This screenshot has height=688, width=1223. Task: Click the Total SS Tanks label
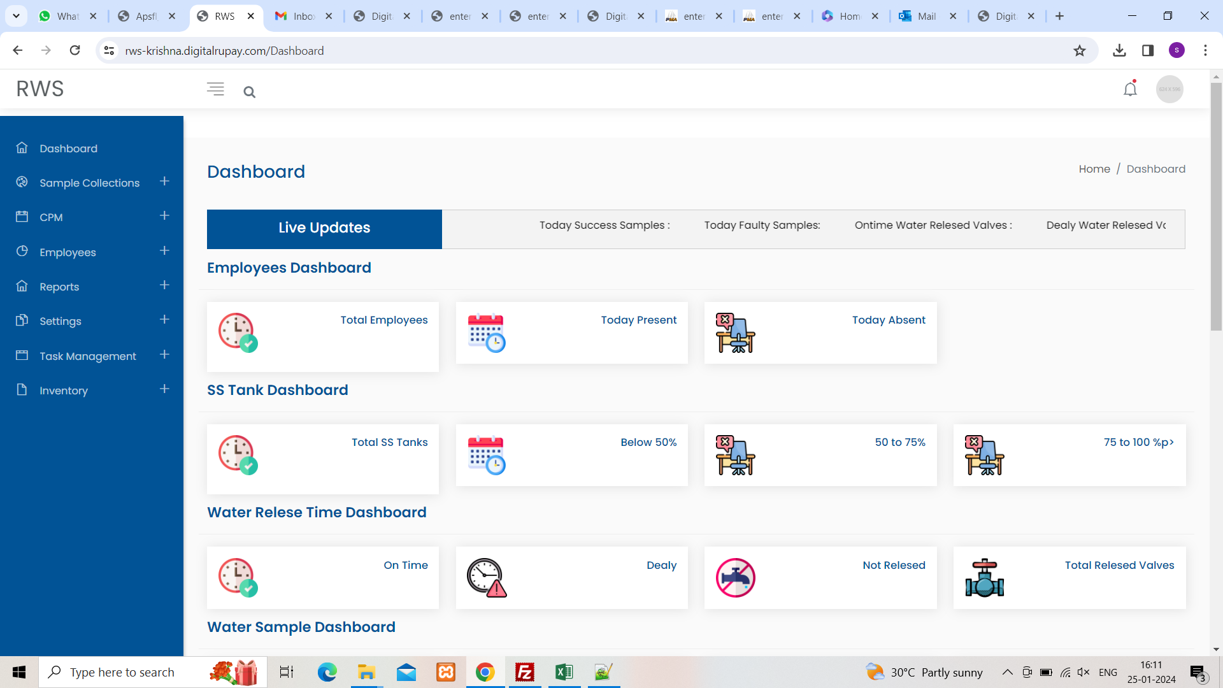point(390,442)
